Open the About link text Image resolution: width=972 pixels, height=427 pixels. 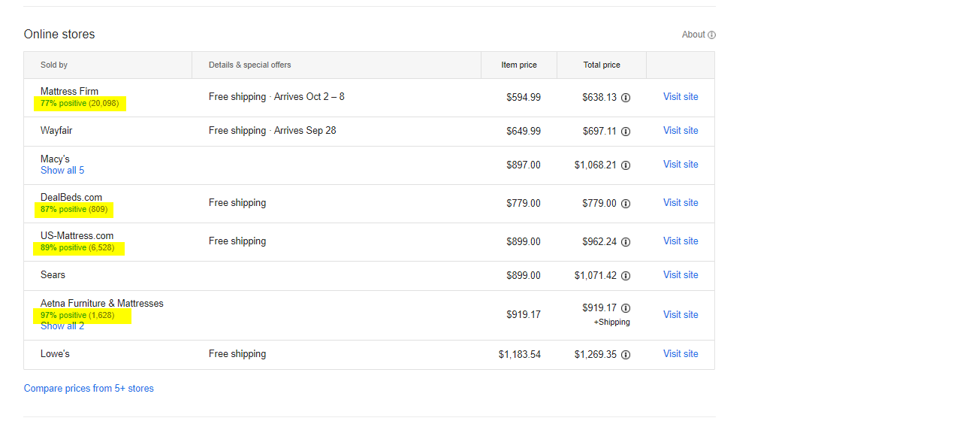click(693, 35)
